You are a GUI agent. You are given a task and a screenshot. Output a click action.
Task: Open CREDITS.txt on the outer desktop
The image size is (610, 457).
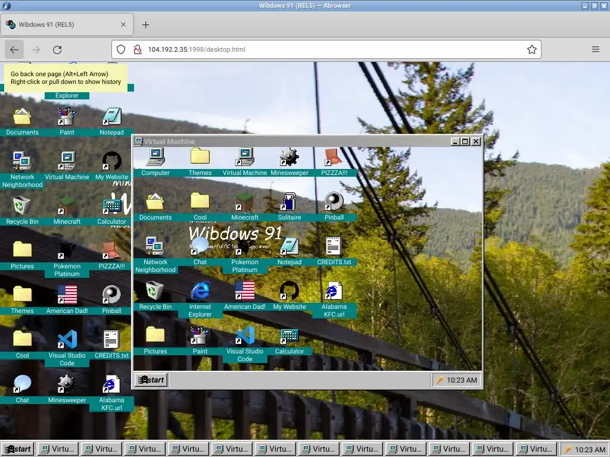[111, 345]
